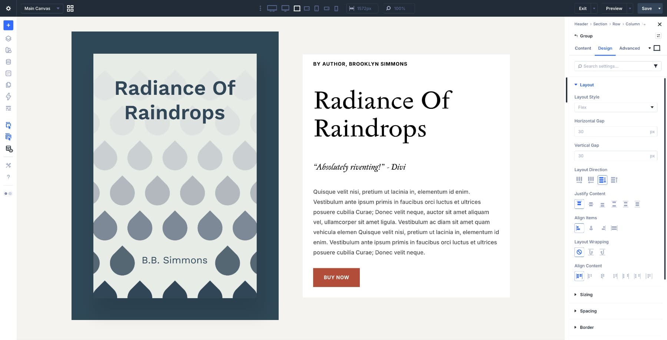Screen dimensions: 667x340
Task: Toggle the light/dark mode switch in sidebar
Action: point(8,193)
